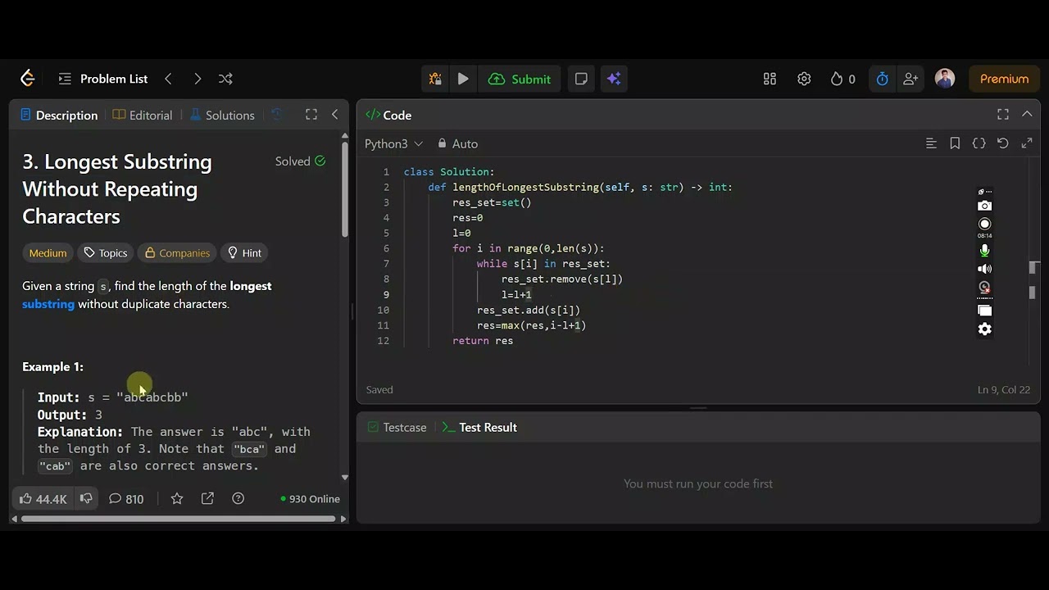Switch to the Description tab
1049x590 pixels.
point(58,115)
